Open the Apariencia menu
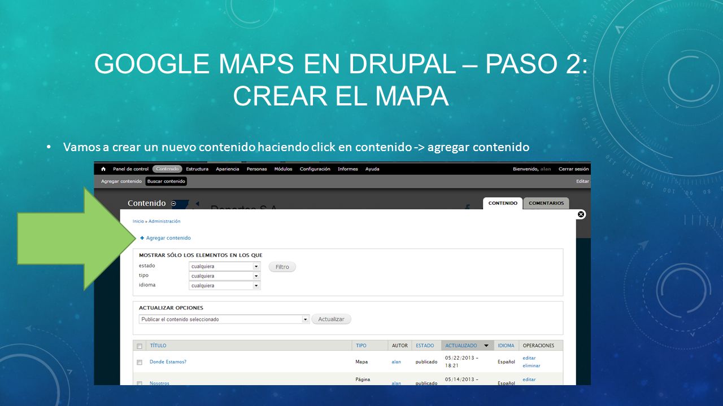Viewport: 723px width, 406px height. tap(228, 169)
